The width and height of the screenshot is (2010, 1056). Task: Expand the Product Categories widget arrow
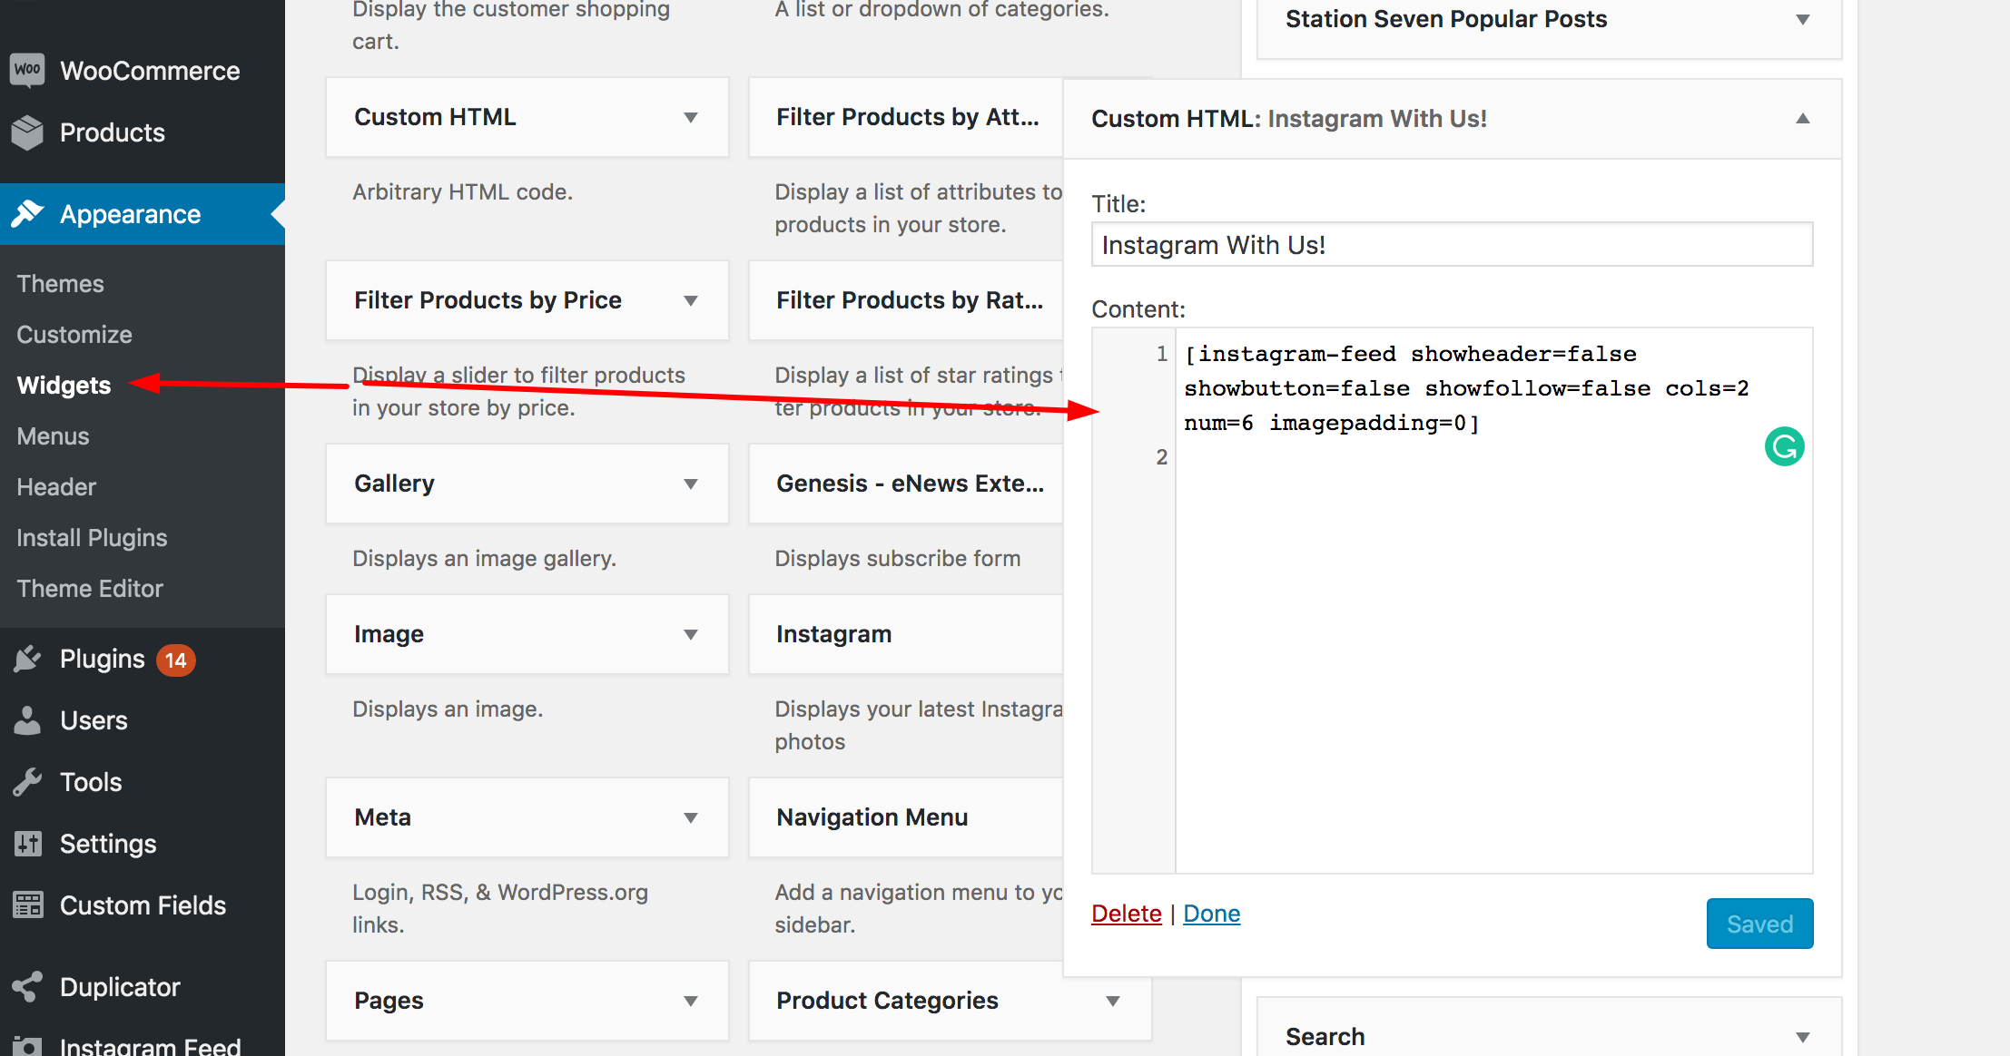(1113, 1001)
